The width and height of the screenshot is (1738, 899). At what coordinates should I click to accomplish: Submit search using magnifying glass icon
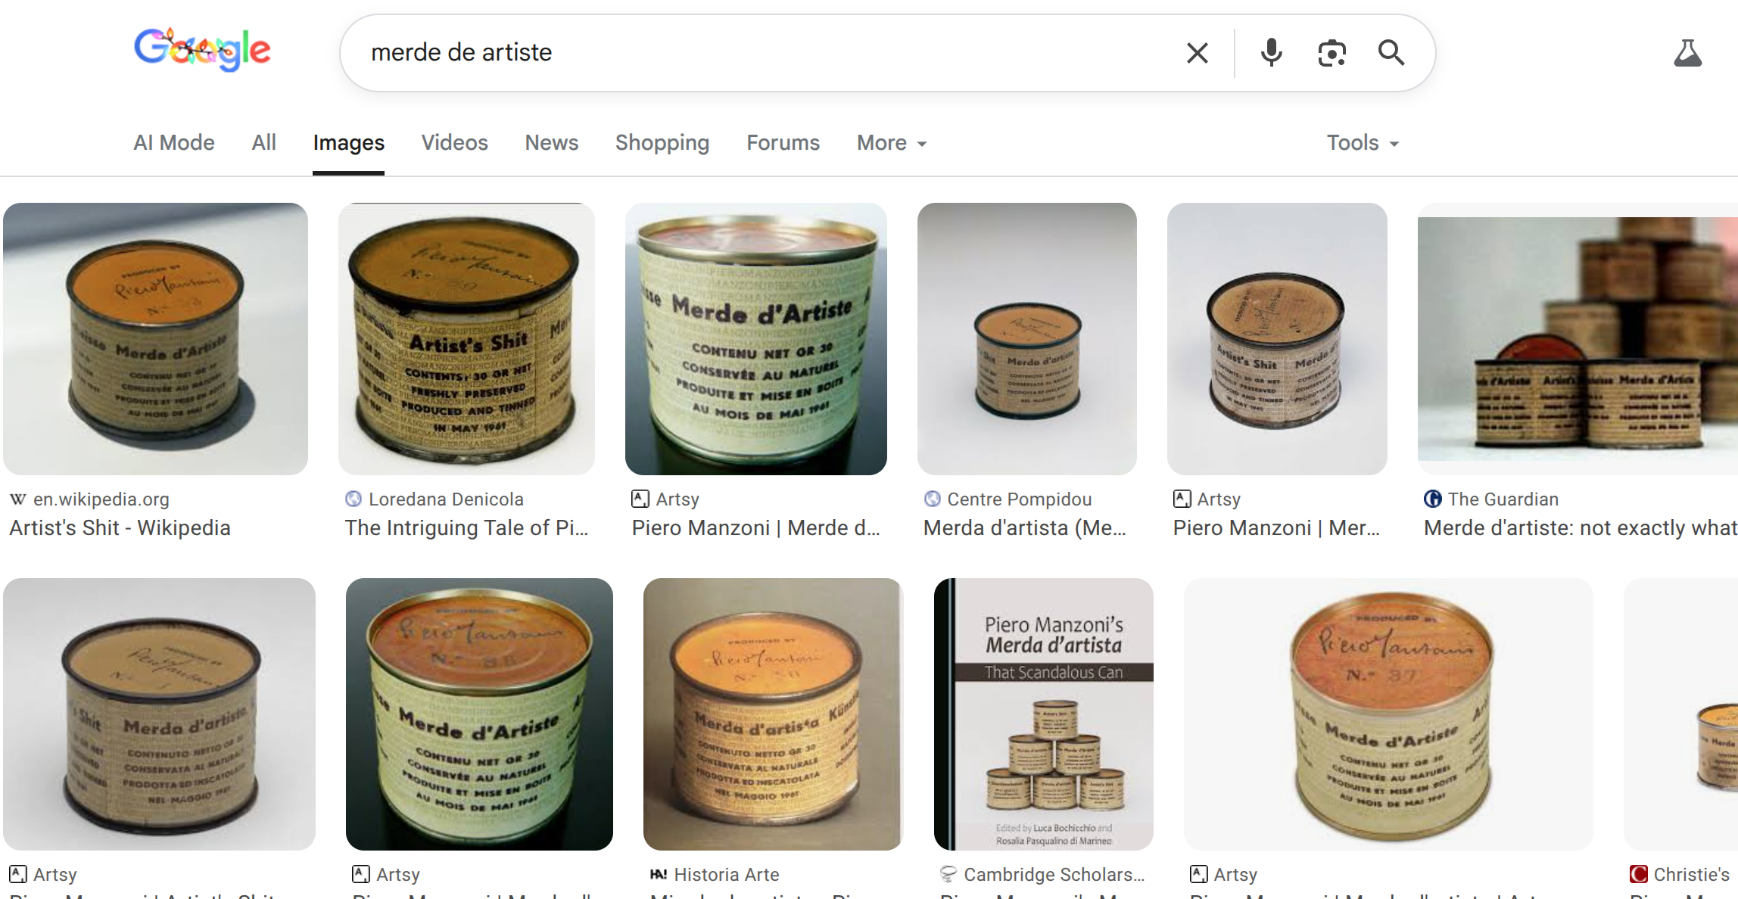tap(1391, 53)
